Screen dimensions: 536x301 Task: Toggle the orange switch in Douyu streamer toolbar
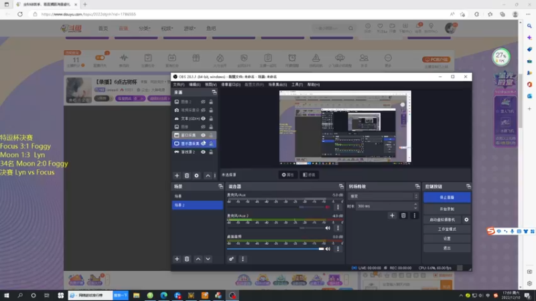100,58
